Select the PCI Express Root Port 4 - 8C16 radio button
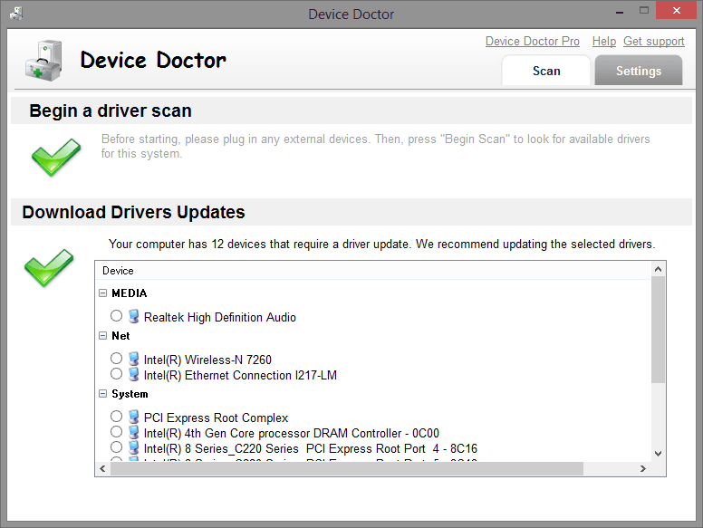Screen dimensions: 703x528 [116, 446]
